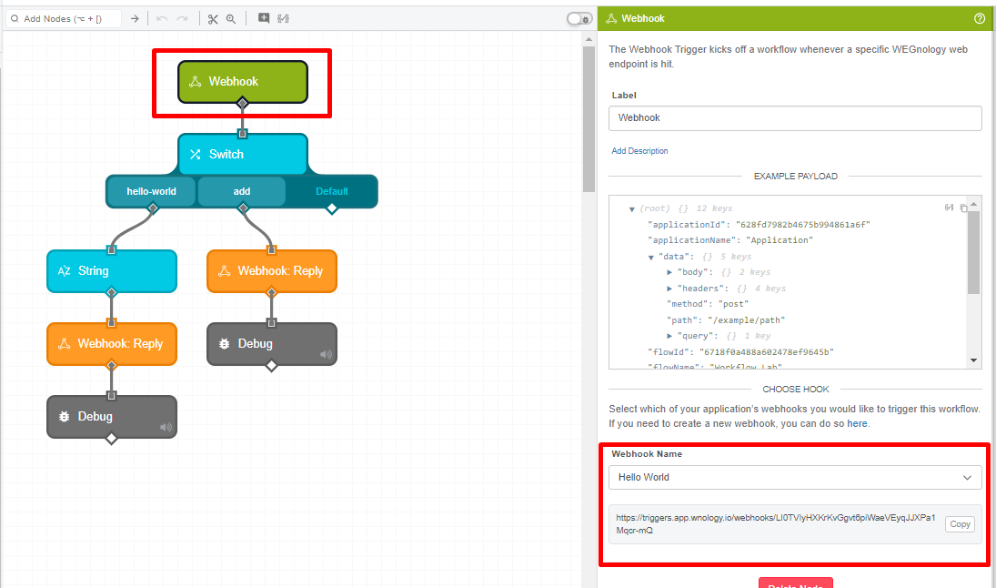Select the Webhook: Reply node under add
The width and height of the screenshot is (996, 588).
tap(272, 271)
